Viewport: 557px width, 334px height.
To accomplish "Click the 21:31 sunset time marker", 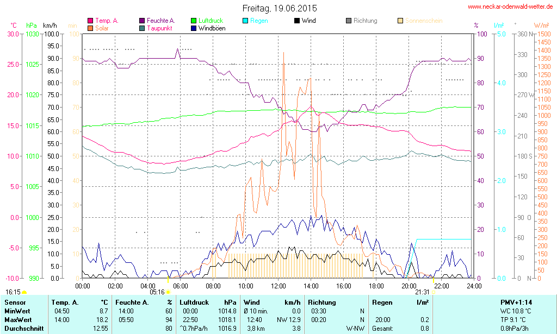I will 422,292.
